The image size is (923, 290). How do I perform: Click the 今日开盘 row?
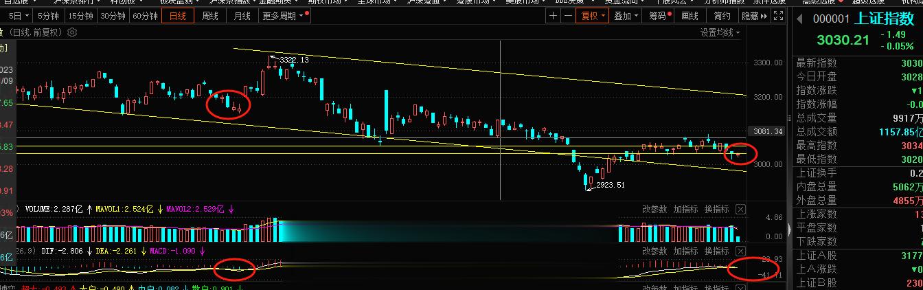point(858,76)
